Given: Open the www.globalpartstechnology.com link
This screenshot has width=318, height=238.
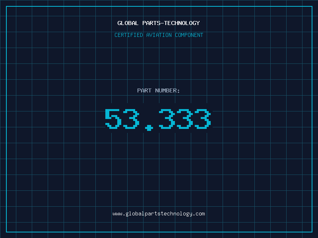Looking at the screenshot, I should [159, 214].
